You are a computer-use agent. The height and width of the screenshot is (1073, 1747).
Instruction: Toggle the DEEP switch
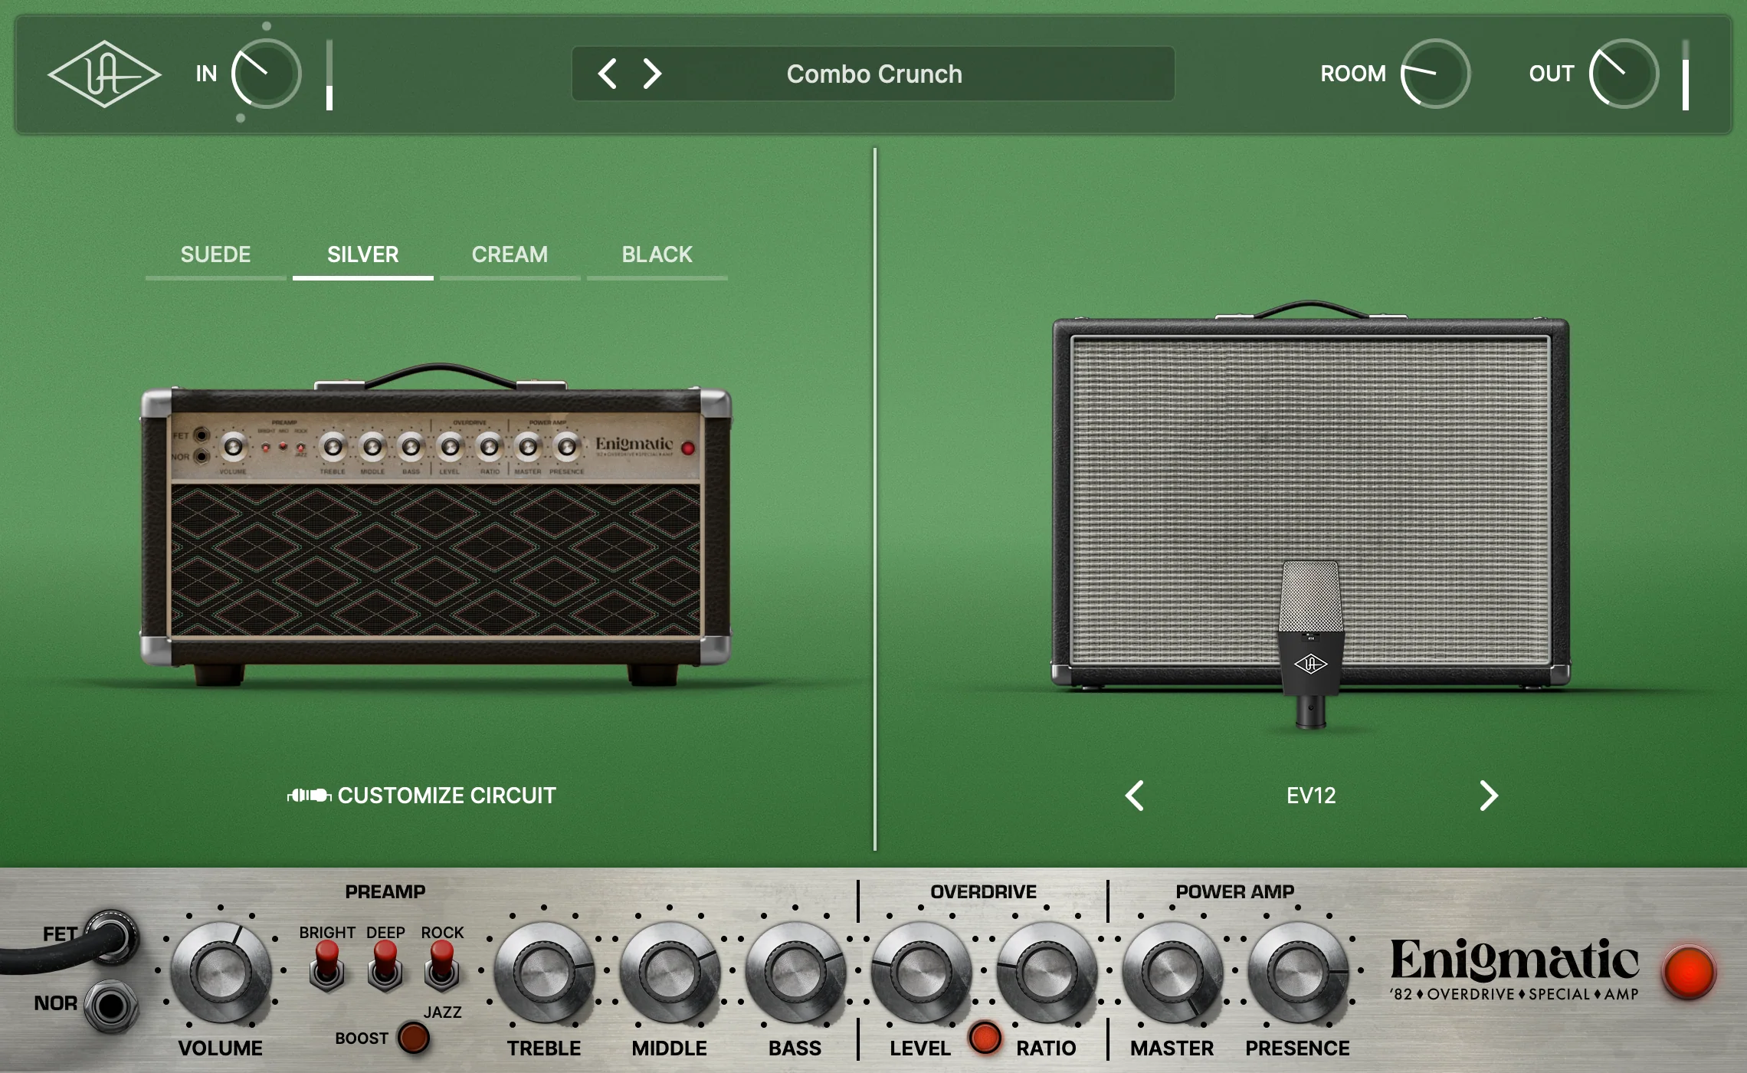(x=385, y=966)
